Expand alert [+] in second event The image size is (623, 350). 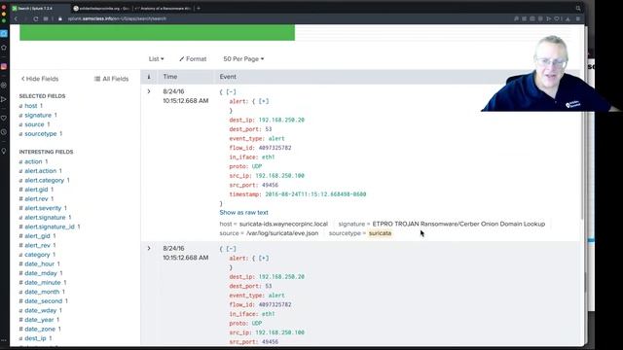(264, 258)
